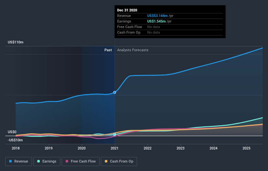Viewport: 268px width, 171px height.
Task: Click the US$53.144m revenue value
Action: pos(157,16)
